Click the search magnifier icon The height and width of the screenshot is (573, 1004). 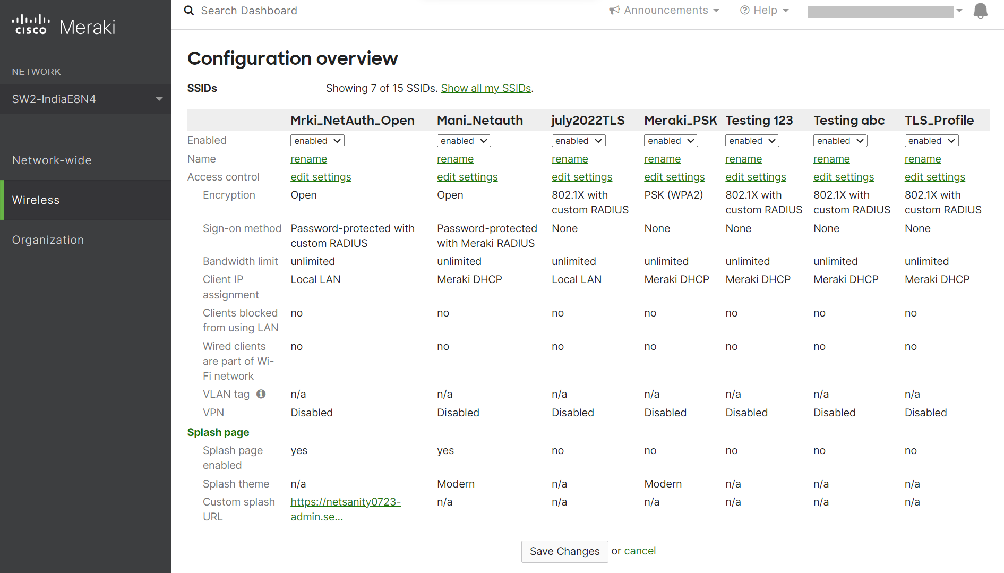coord(189,11)
